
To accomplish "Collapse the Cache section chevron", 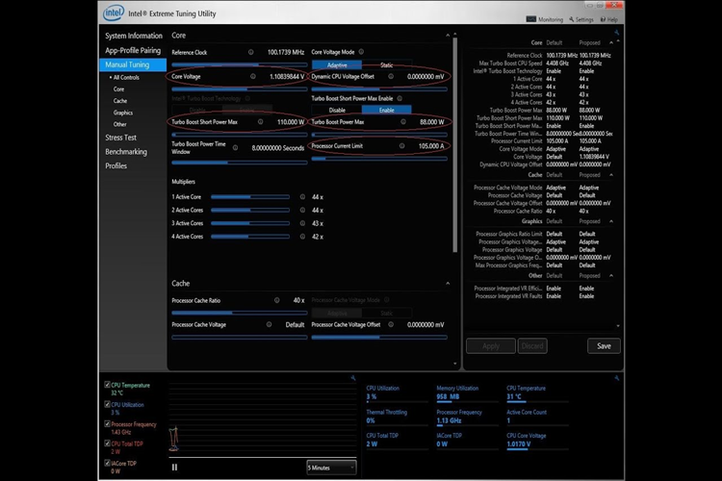I will 448,284.
